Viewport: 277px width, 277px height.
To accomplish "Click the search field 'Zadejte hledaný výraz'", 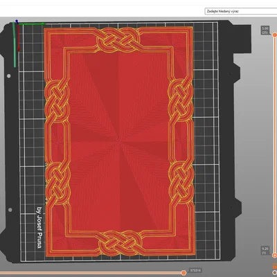I will [241, 11].
